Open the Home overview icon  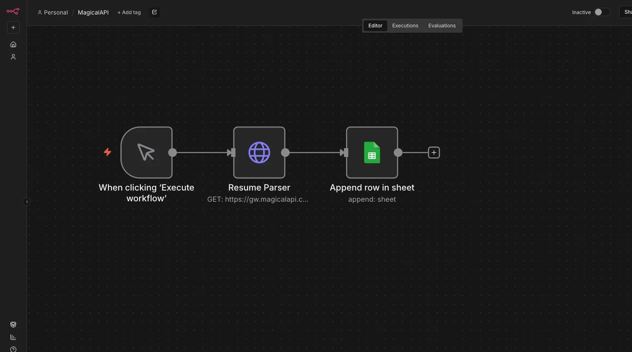pos(13,44)
